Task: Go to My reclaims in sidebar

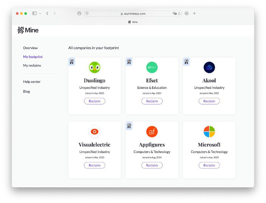Action: click(x=32, y=66)
